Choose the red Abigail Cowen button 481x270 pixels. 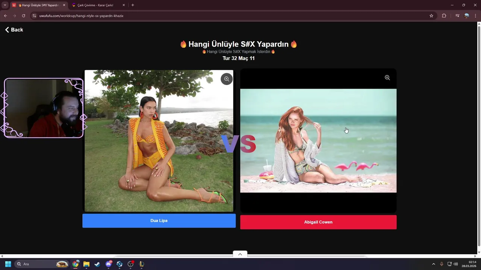pos(318,222)
